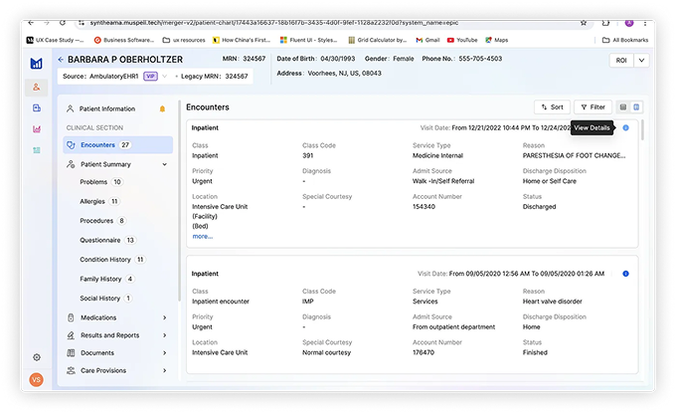
Task: Click the browser back arrow
Action: tap(31, 23)
